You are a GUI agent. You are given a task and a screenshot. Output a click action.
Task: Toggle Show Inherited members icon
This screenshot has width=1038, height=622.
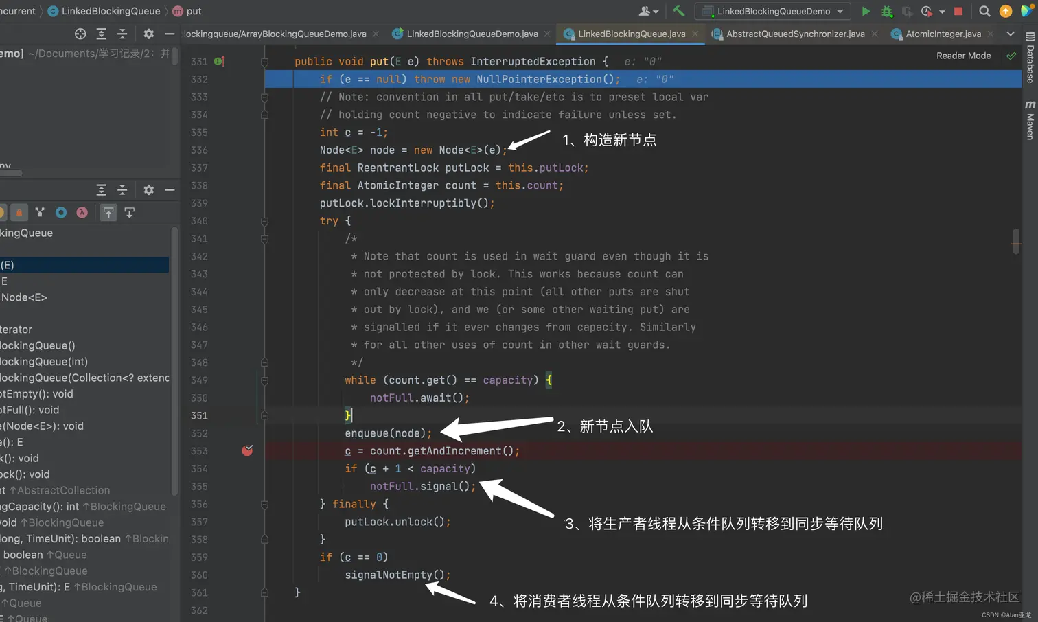click(40, 212)
